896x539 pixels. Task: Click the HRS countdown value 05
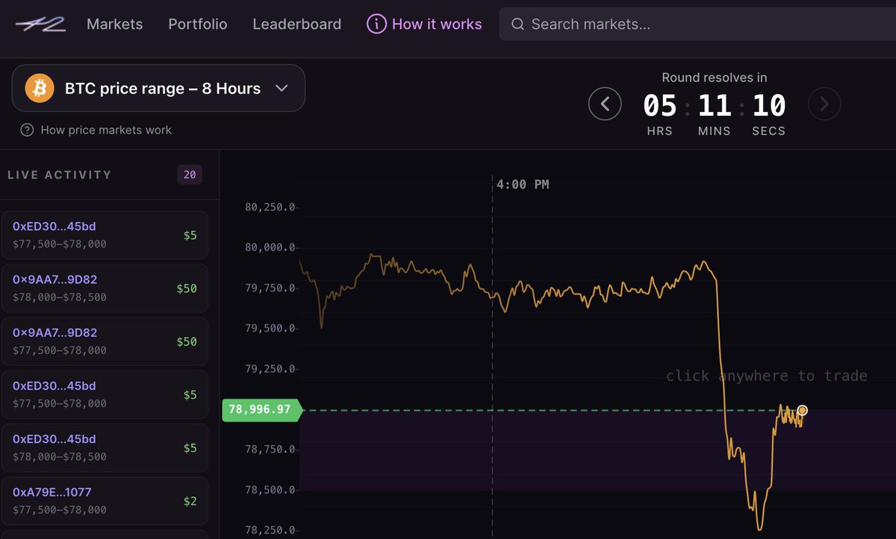[660, 106]
